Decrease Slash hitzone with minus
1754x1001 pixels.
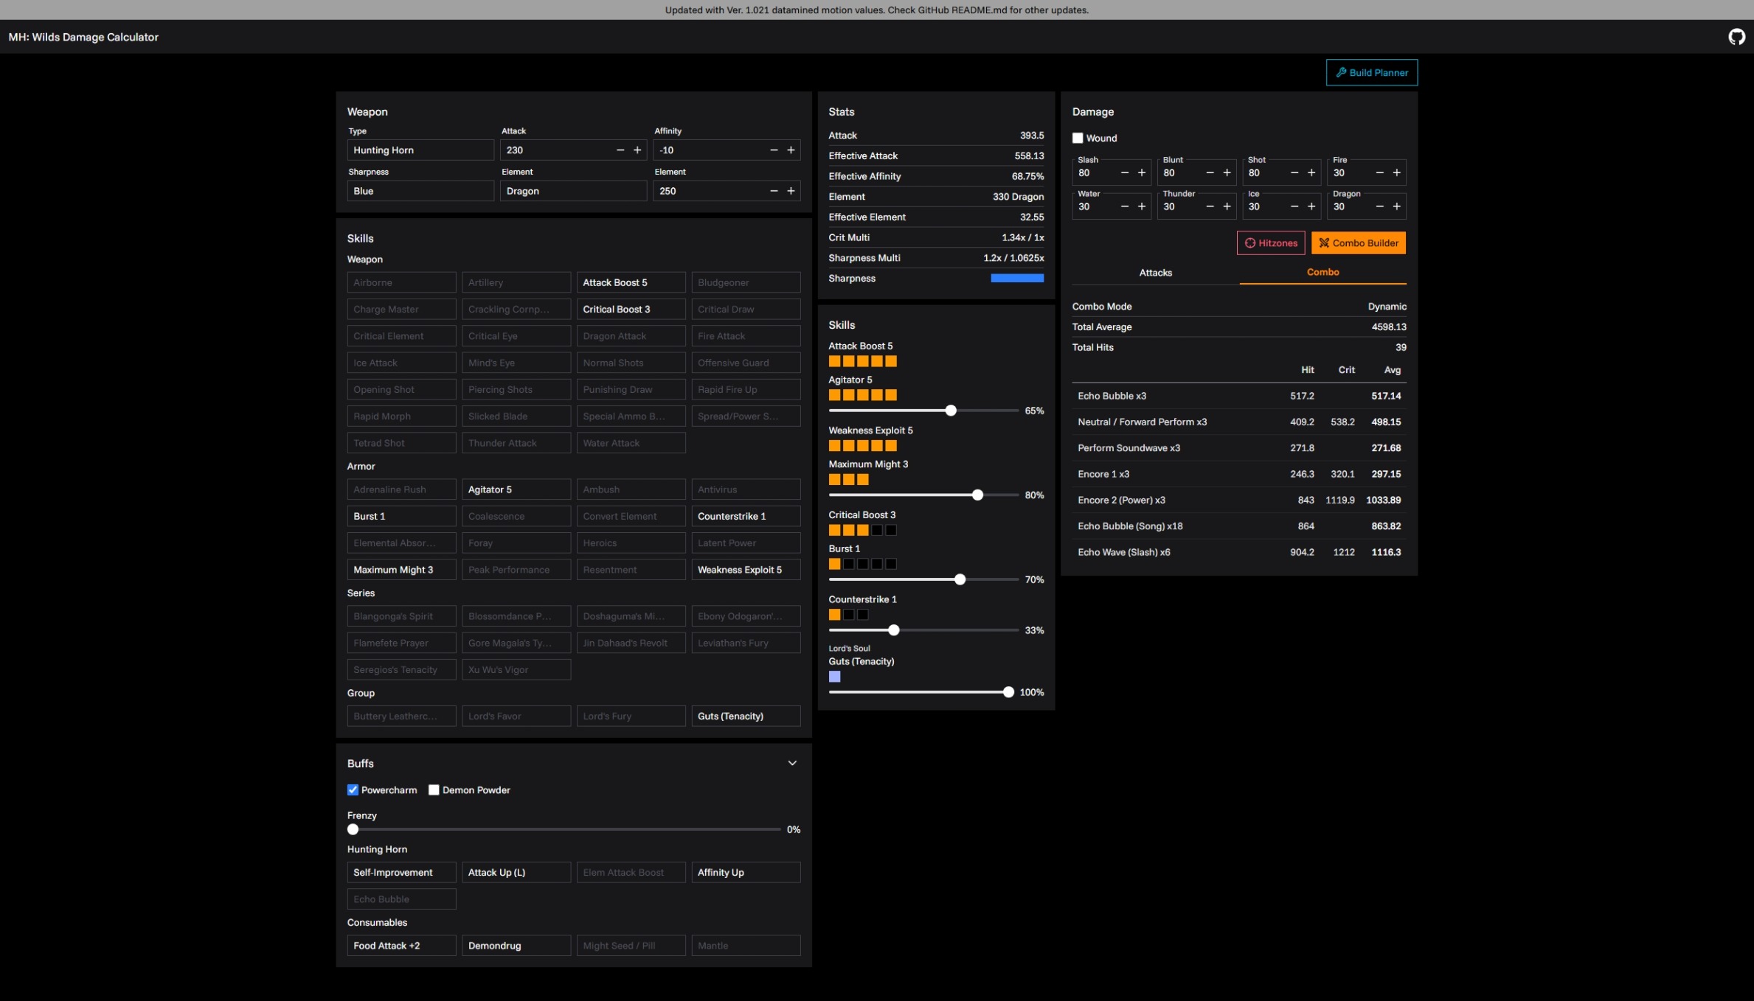tap(1125, 172)
